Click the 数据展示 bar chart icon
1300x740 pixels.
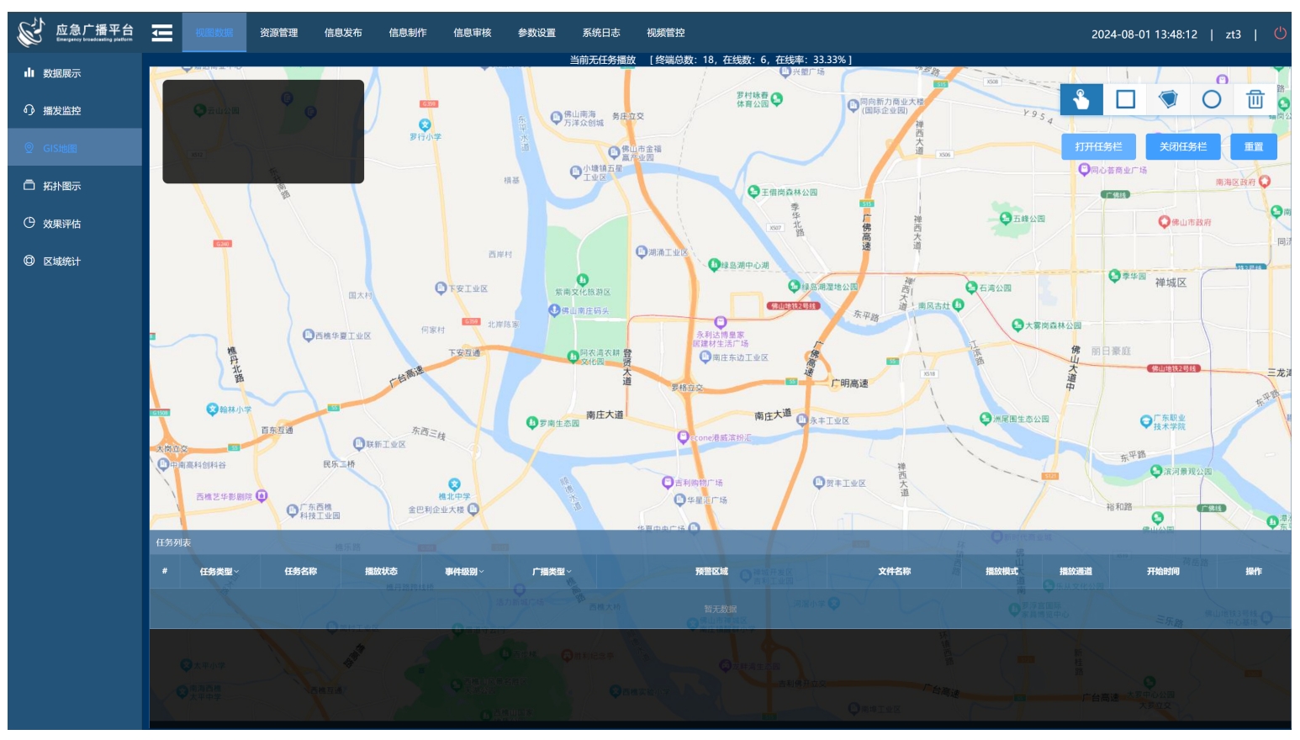tap(29, 73)
